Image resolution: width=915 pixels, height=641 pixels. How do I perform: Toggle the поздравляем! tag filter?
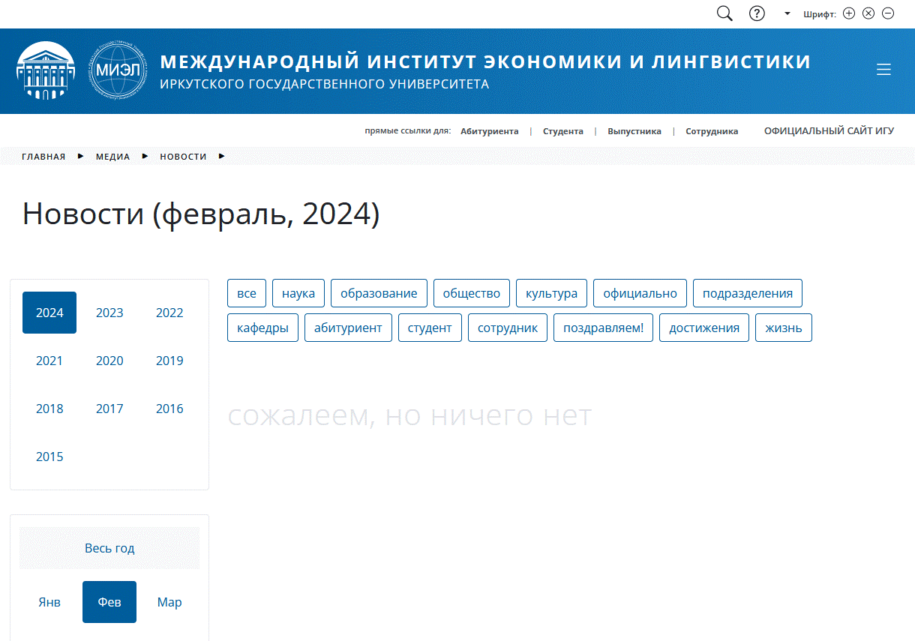[x=603, y=328]
